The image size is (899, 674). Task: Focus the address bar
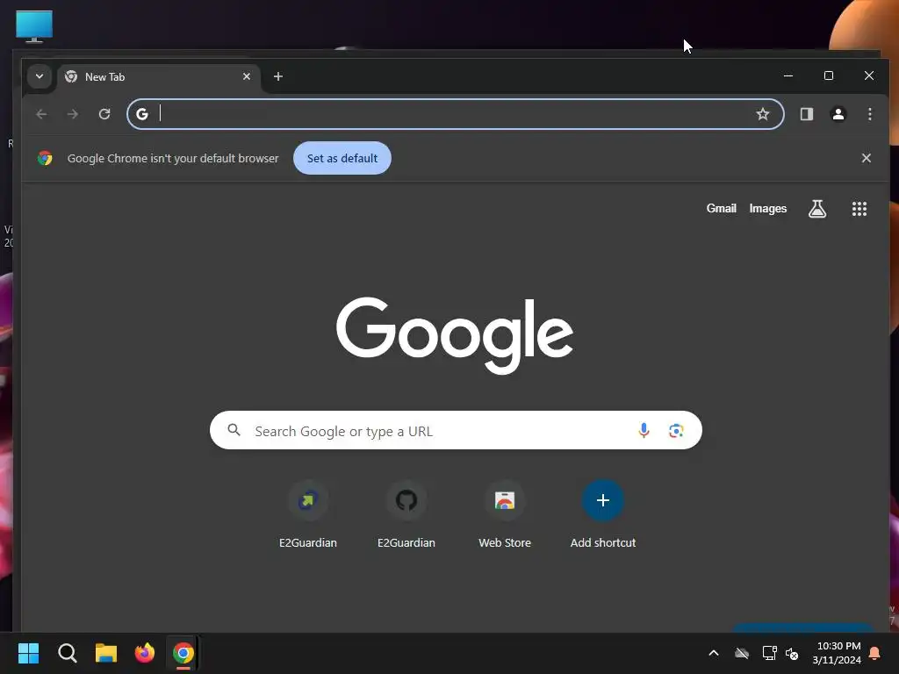[456, 114]
